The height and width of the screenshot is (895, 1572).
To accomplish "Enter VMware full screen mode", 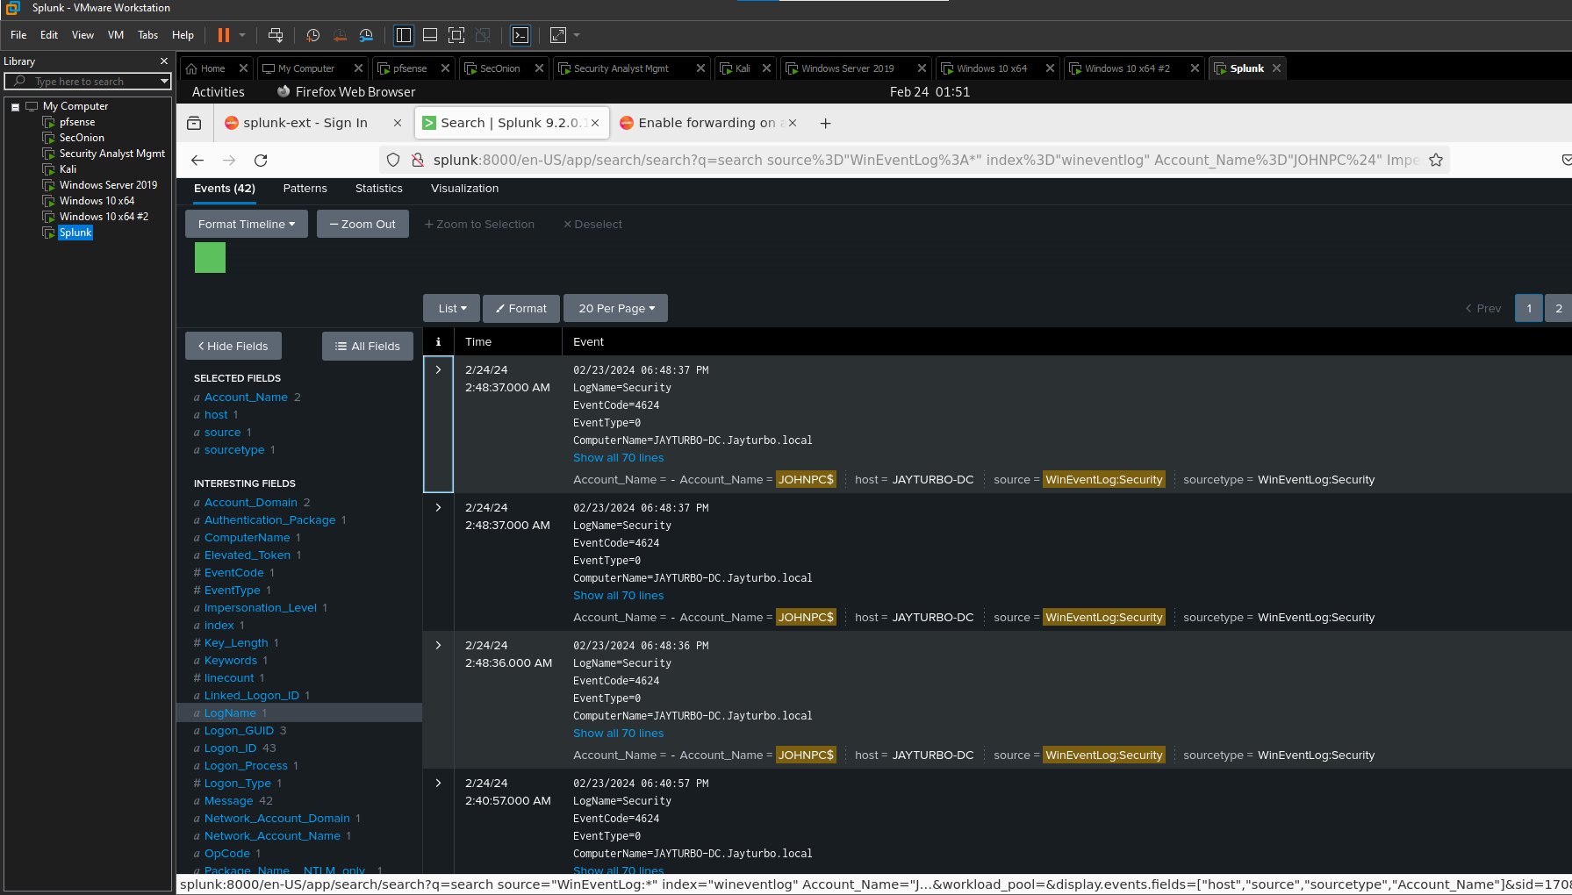I will [456, 35].
